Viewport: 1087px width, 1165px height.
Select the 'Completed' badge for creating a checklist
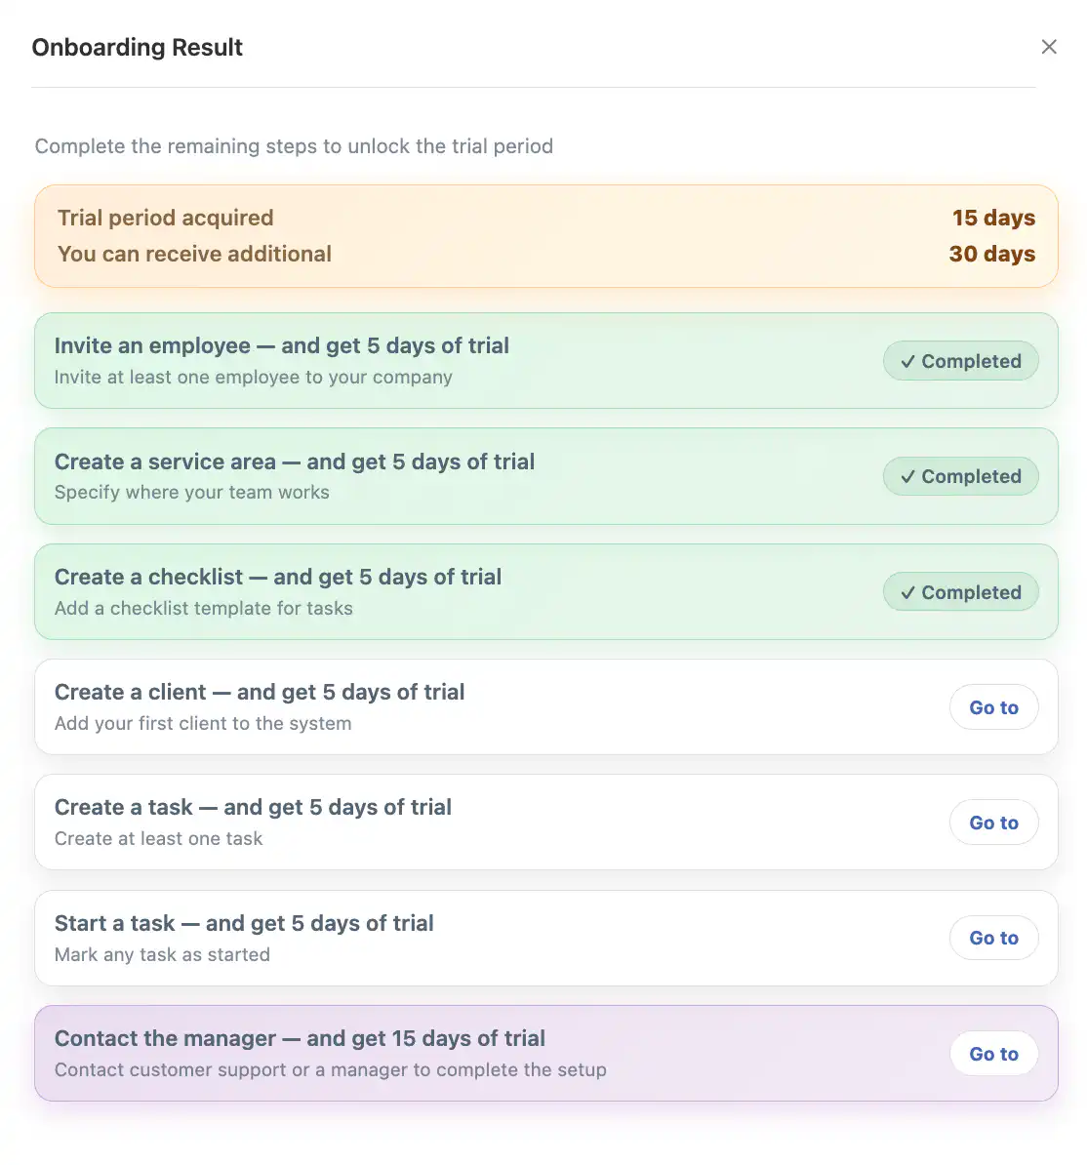point(960,592)
